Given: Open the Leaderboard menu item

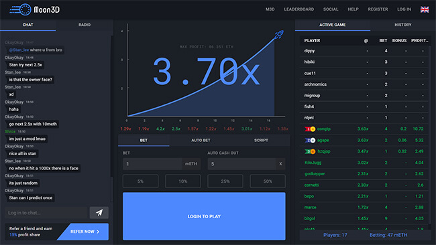Looking at the screenshot, I should [298, 9].
